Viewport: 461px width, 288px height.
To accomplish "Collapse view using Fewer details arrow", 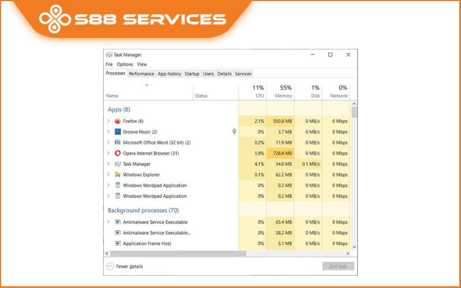I will [110, 266].
